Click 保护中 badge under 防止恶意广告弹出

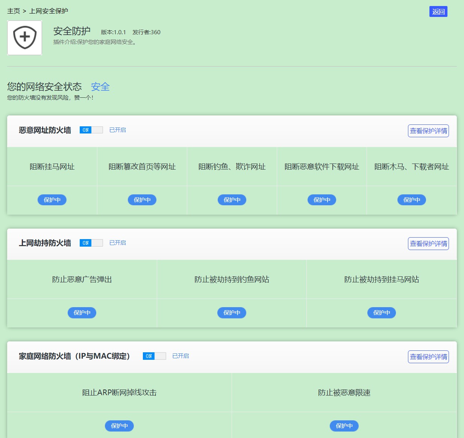82,313
